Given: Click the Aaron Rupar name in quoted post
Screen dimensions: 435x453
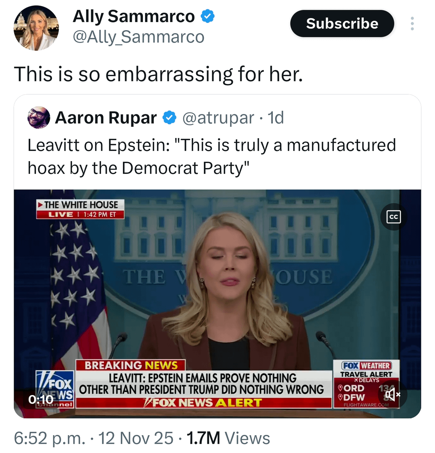Looking at the screenshot, I should click(106, 118).
